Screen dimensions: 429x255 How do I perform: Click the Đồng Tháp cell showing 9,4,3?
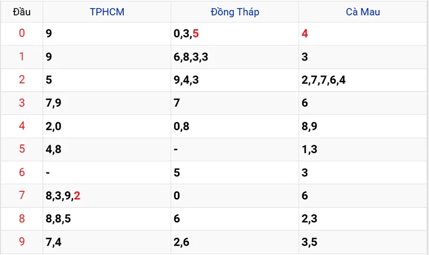click(x=187, y=80)
